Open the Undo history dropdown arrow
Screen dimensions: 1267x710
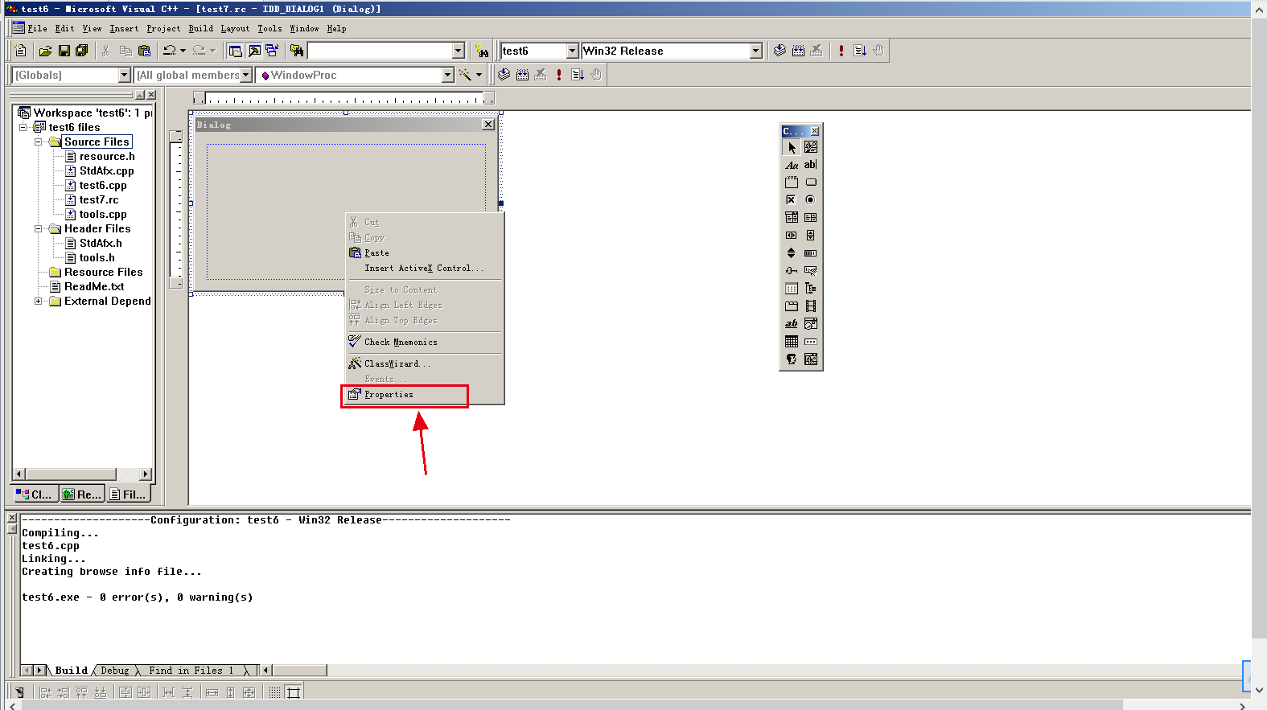pos(183,51)
